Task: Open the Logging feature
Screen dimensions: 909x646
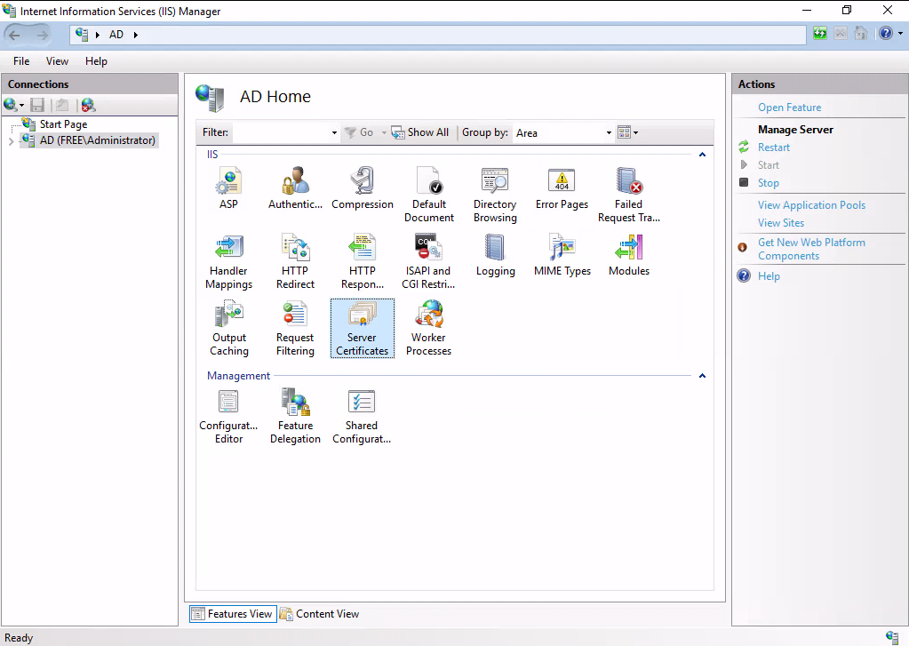Action: tap(495, 255)
